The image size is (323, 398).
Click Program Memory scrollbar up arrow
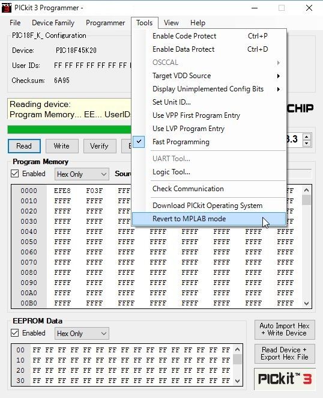point(307,190)
